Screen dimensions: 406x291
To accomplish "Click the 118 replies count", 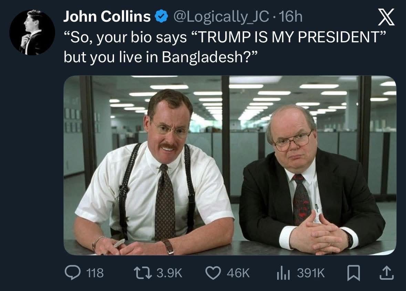I will 95,273.
